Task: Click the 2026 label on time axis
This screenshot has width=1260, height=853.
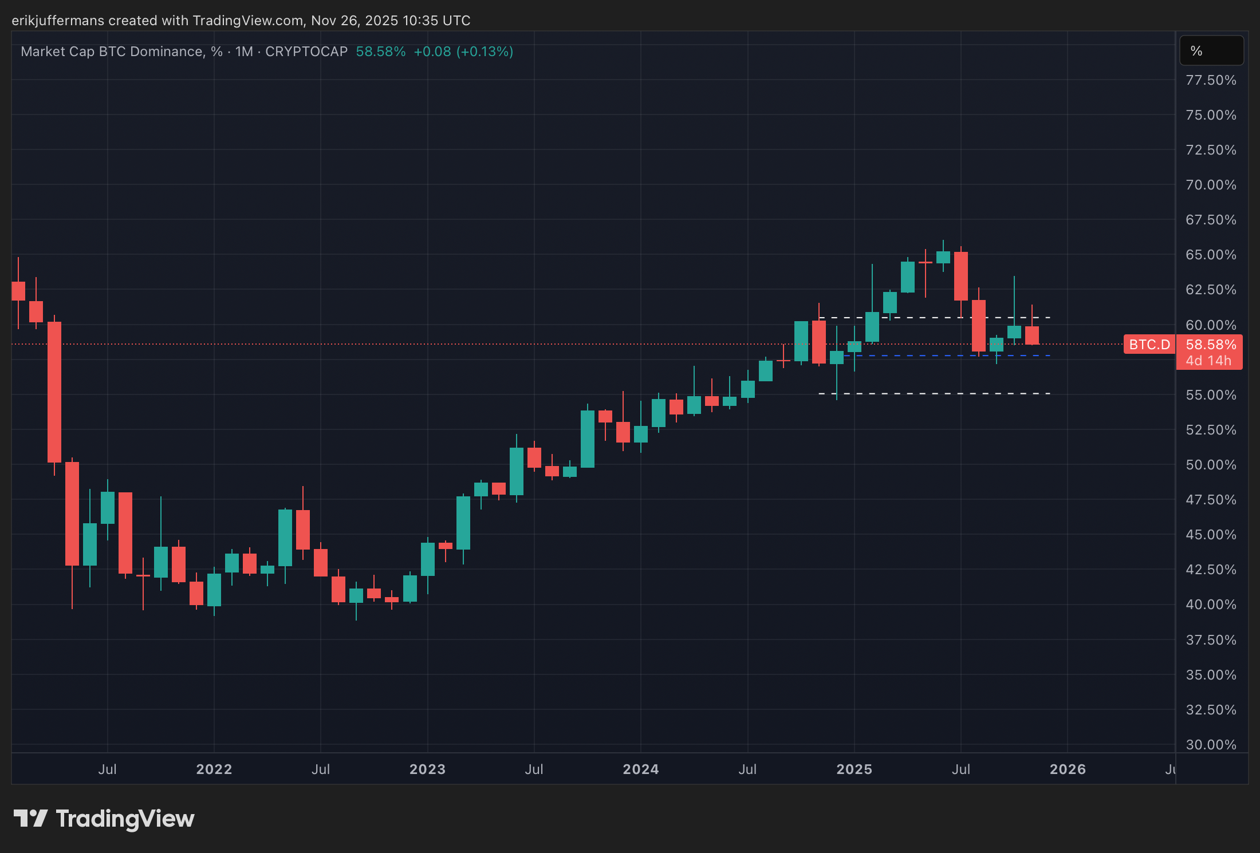Action: (x=1067, y=769)
